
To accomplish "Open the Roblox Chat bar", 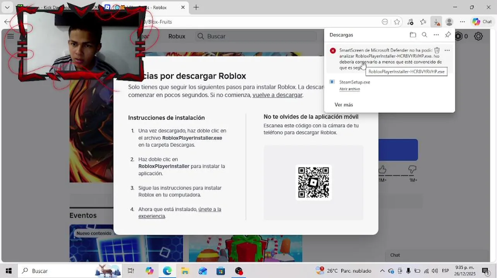I will (x=437, y=255).
